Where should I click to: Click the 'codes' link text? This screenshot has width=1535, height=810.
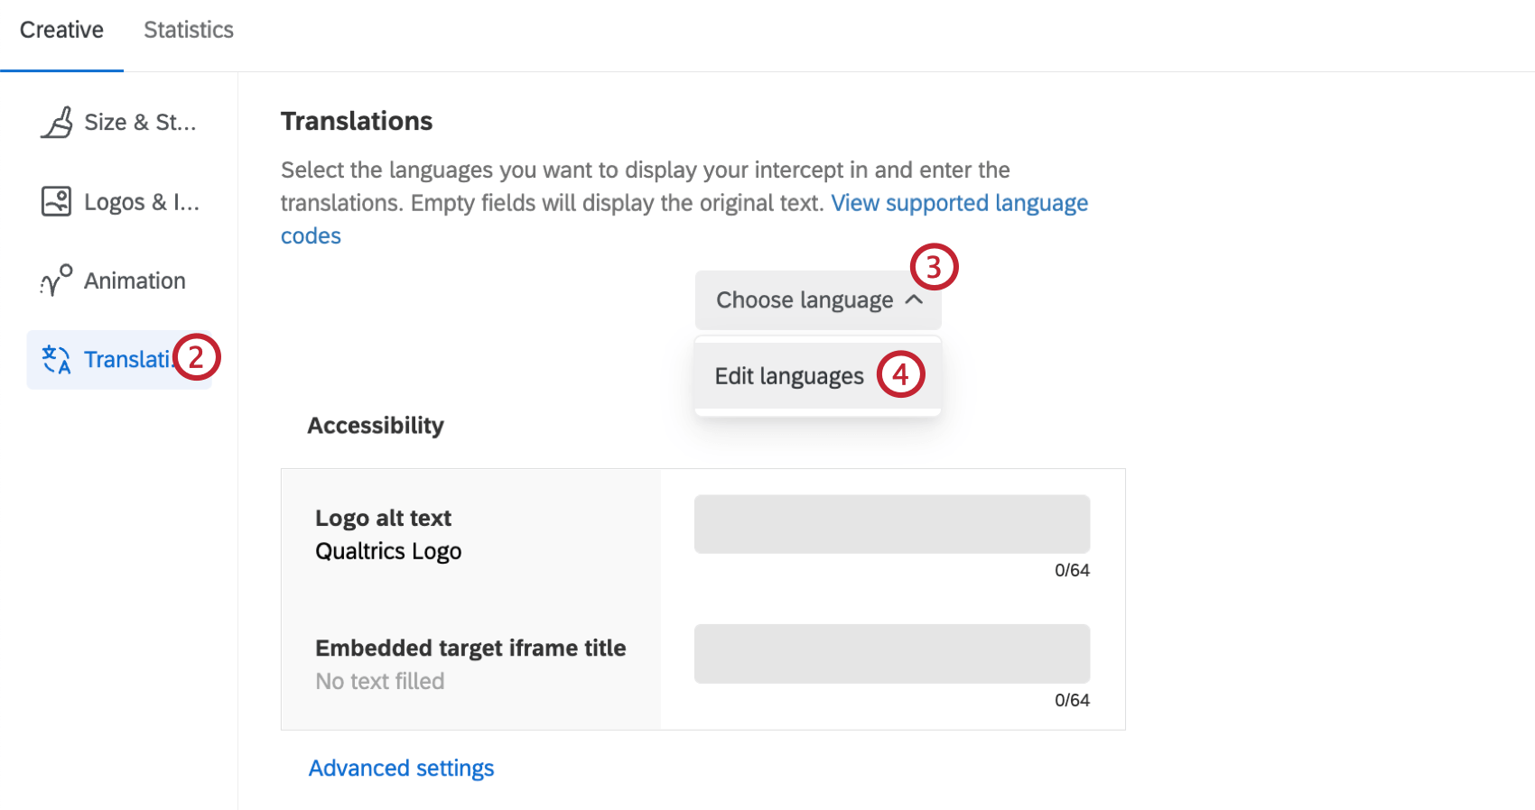pyautogui.click(x=311, y=235)
